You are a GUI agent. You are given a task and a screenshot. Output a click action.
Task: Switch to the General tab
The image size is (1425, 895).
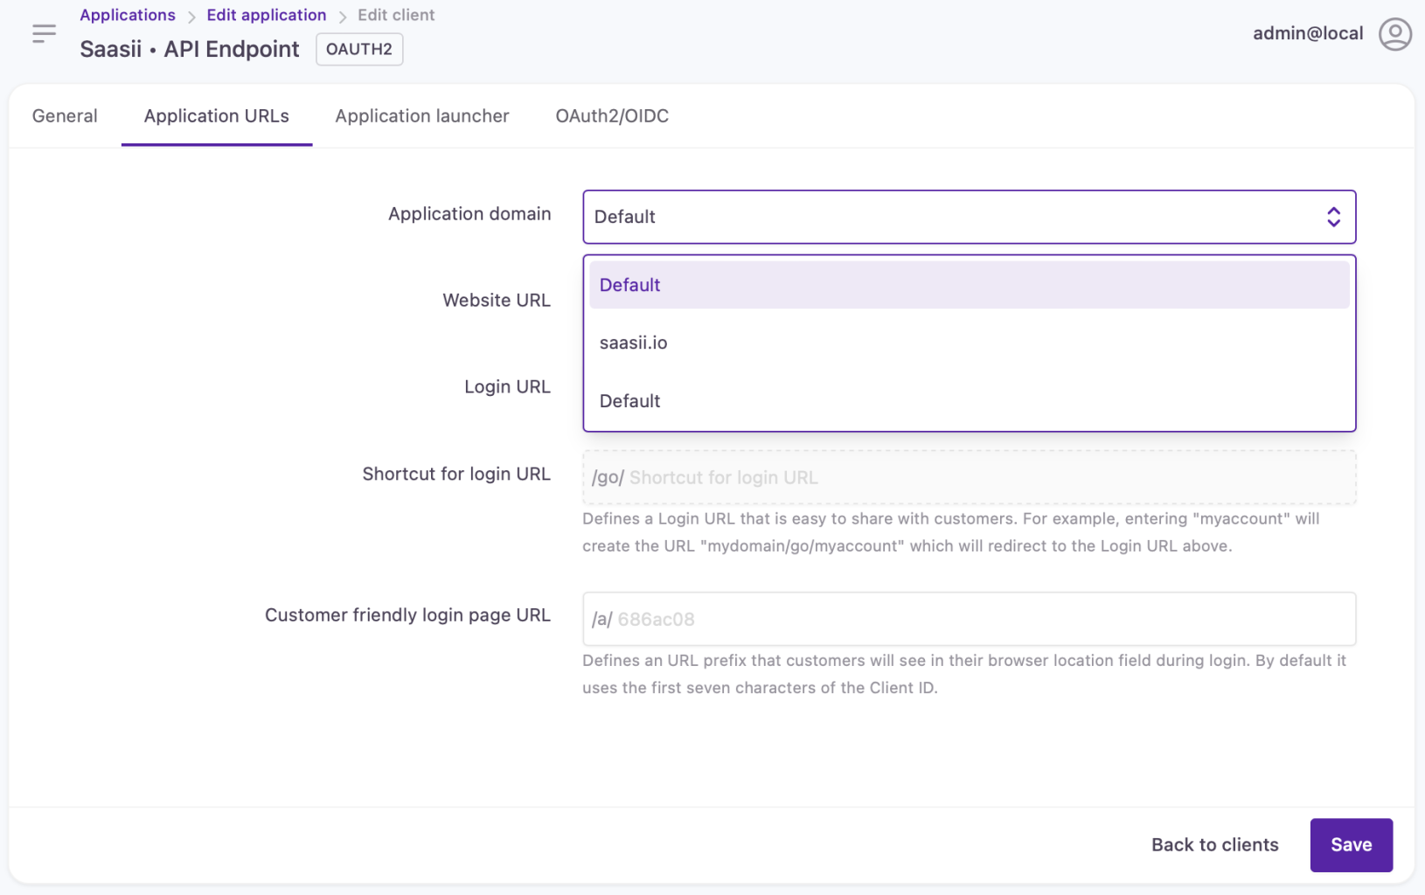(65, 115)
